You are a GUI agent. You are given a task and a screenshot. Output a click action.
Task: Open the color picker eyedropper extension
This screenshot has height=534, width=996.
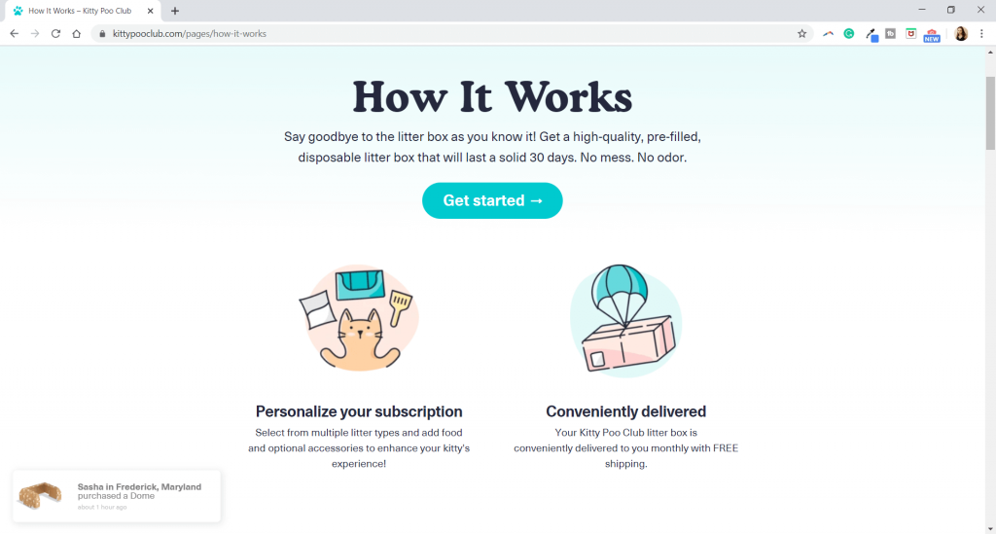point(871,34)
